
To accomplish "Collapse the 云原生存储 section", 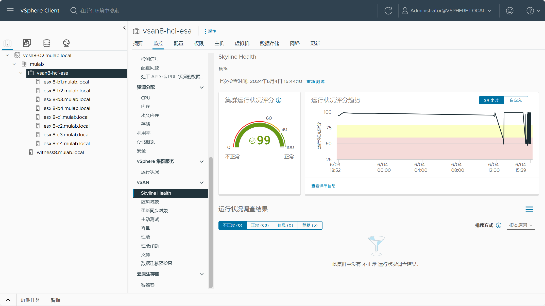I will pyautogui.click(x=201, y=274).
